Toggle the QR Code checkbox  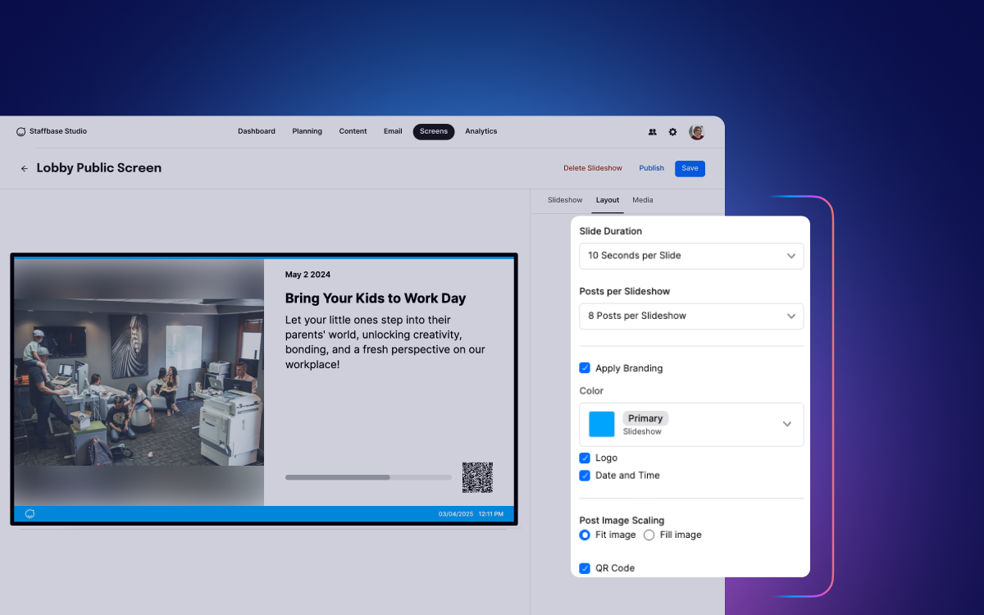585,568
